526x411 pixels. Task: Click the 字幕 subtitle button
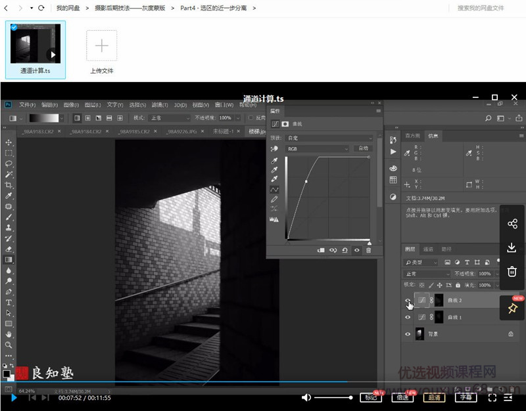point(466,397)
